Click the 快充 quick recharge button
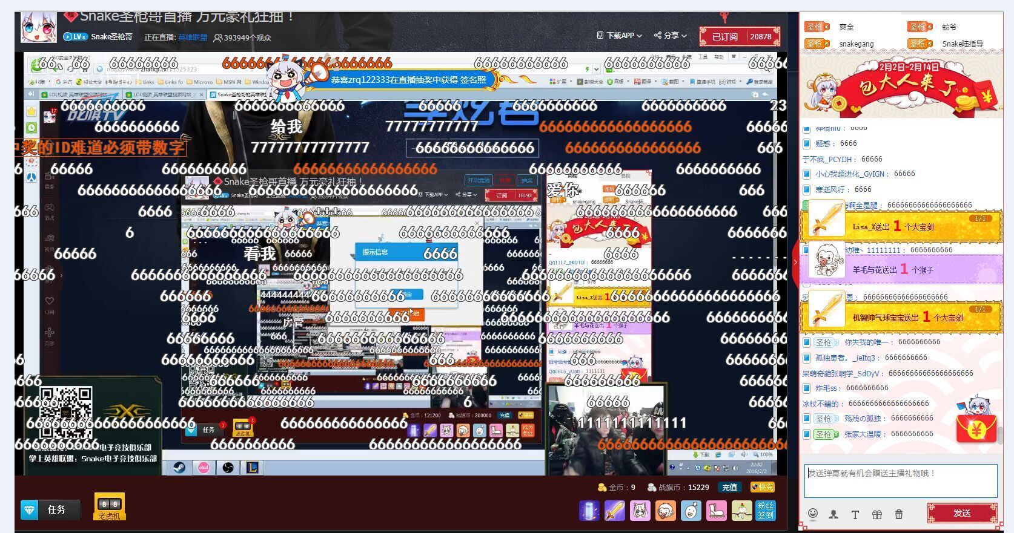 (x=762, y=487)
